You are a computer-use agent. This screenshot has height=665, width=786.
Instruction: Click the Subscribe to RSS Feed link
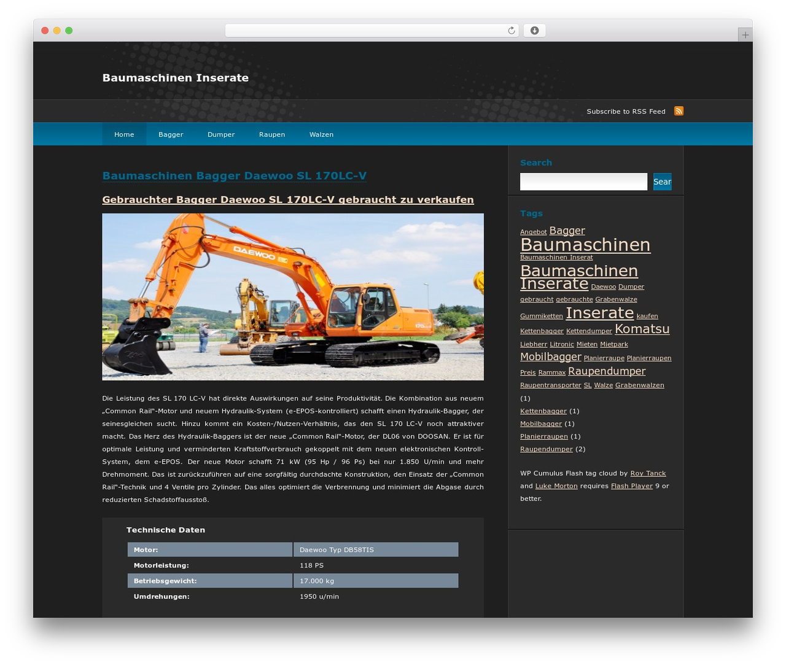[626, 112]
